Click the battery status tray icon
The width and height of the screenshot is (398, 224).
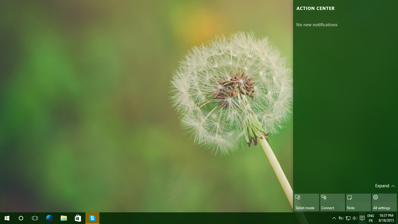pos(341,218)
